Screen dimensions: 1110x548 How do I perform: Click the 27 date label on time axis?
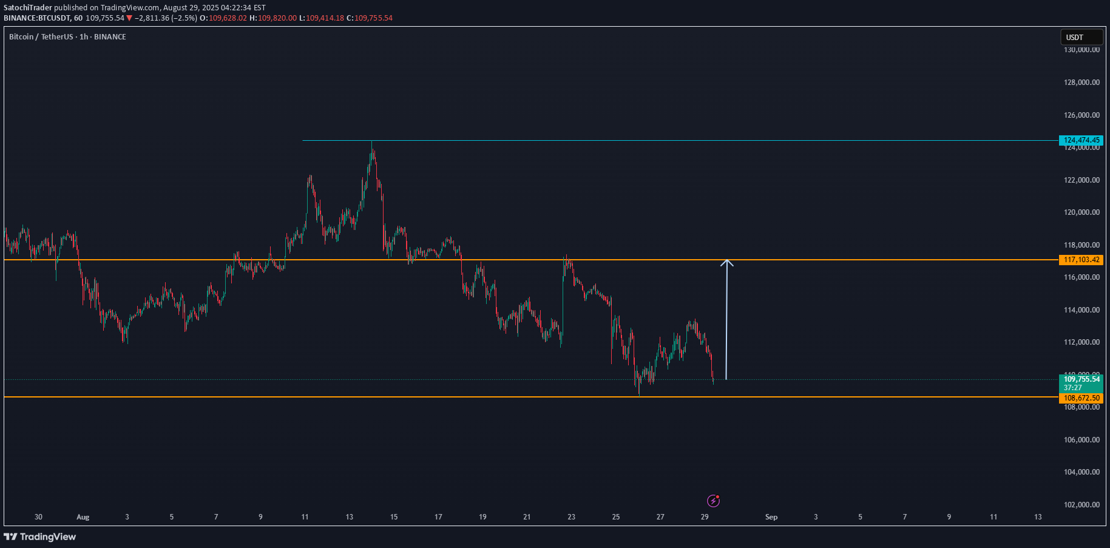click(x=660, y=517)
